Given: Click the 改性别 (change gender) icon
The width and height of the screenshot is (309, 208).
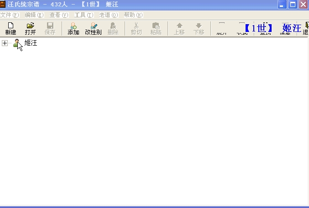Looking at the screenshot, I should point(93,28).
